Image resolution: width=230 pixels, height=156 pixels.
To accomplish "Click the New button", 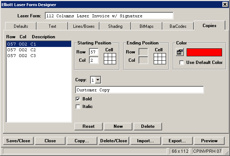I will click(x=118, y=126).
